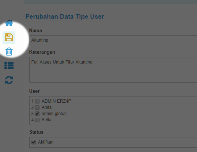Reload form with the refresh arrows icon
Image resolution: width=197 pixels, height=152 pixels.
pos(9,80)
